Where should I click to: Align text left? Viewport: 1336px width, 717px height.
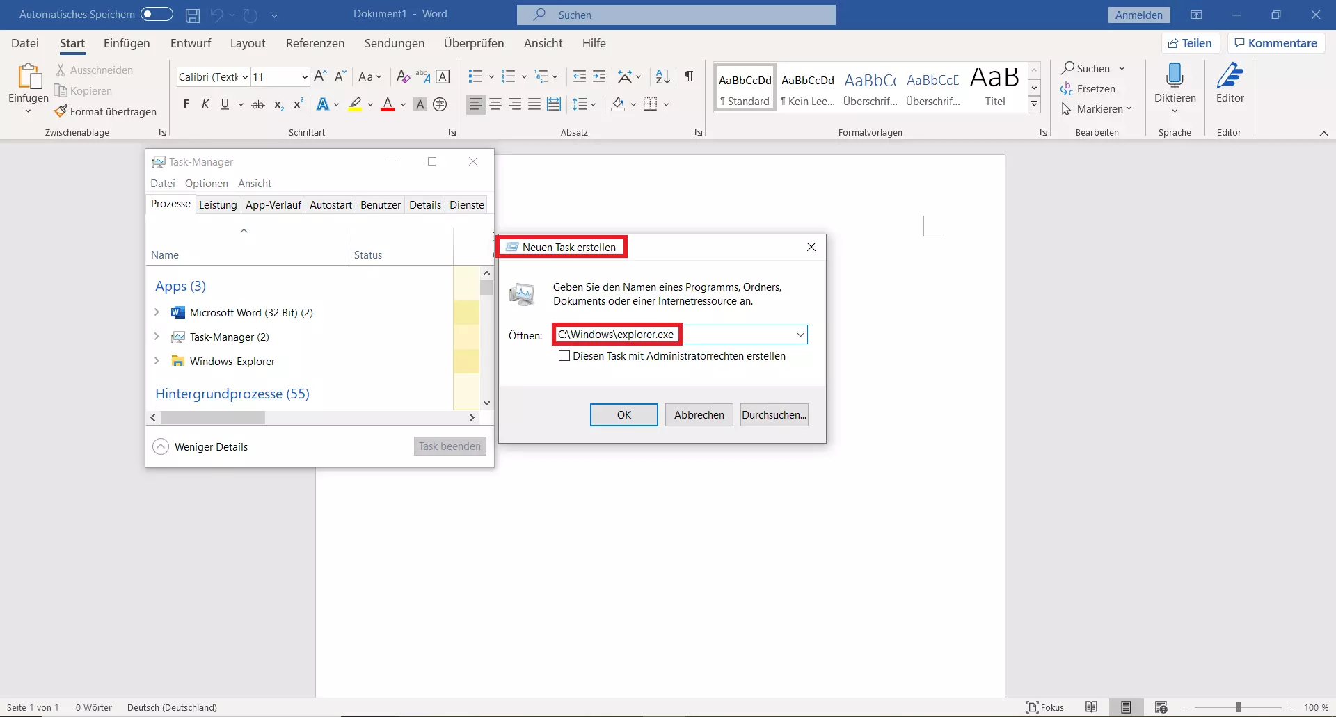point(475,104)
